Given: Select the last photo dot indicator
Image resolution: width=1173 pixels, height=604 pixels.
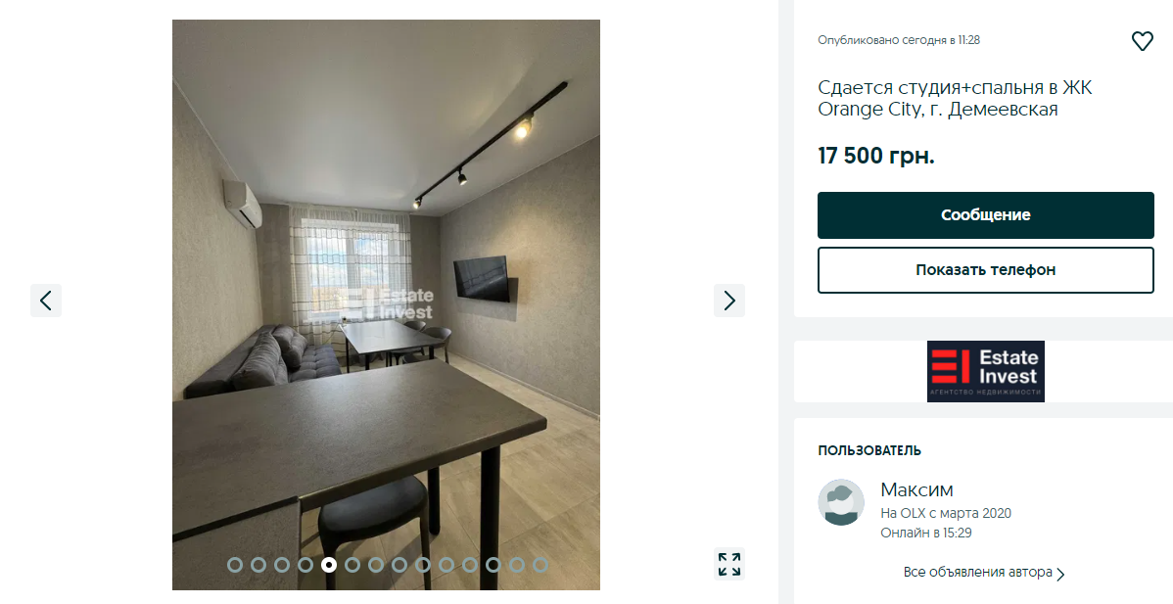Looking at the screenshot, I should 540,565.
